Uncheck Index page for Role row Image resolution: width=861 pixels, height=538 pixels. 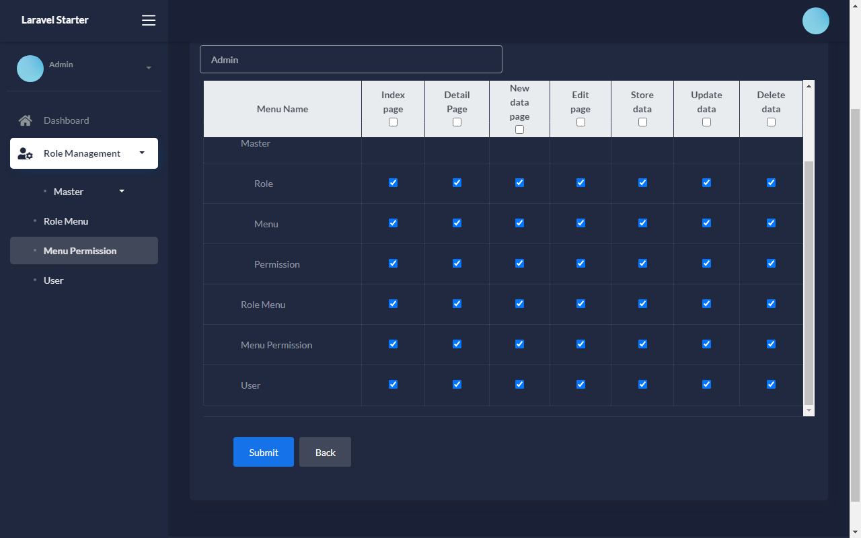coord(393,182)
